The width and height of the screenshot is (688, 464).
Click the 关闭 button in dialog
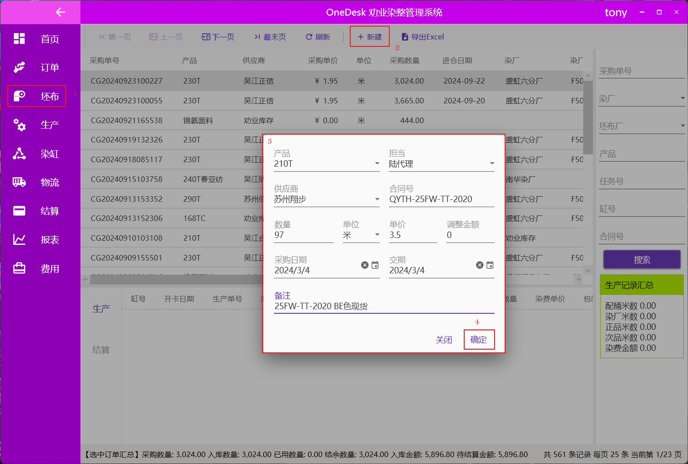coord(444,340)
